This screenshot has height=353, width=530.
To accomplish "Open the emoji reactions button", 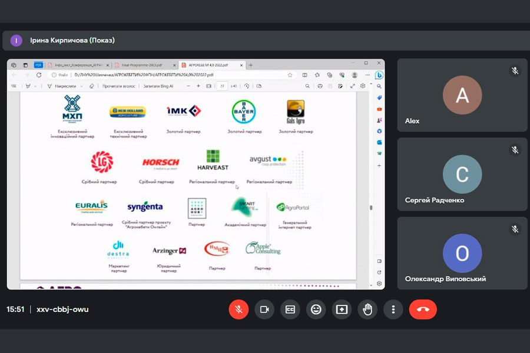I will click(316, 309).
